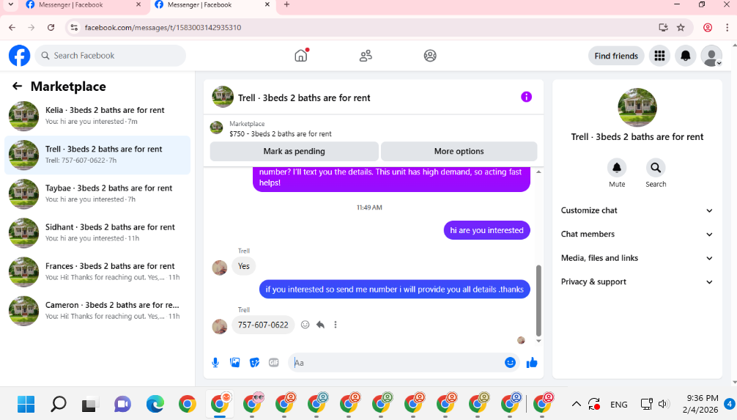The height and width of the screenshot is (420, 737).
Task: Open the nine-dot Menu grid
Action: click(x=659, y=56)
